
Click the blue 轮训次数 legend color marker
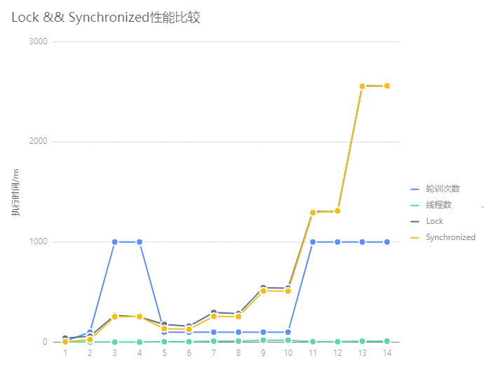pos(415,189)
